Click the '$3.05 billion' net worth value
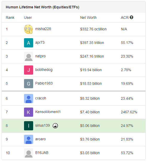Image resolution: width=147 pixels, height=162 pixels. tap(90, 153)
